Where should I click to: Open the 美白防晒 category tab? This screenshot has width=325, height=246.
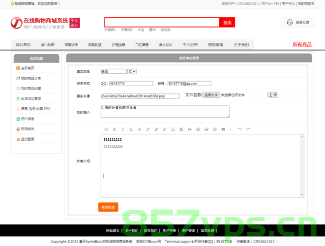(x=48, y=45)
